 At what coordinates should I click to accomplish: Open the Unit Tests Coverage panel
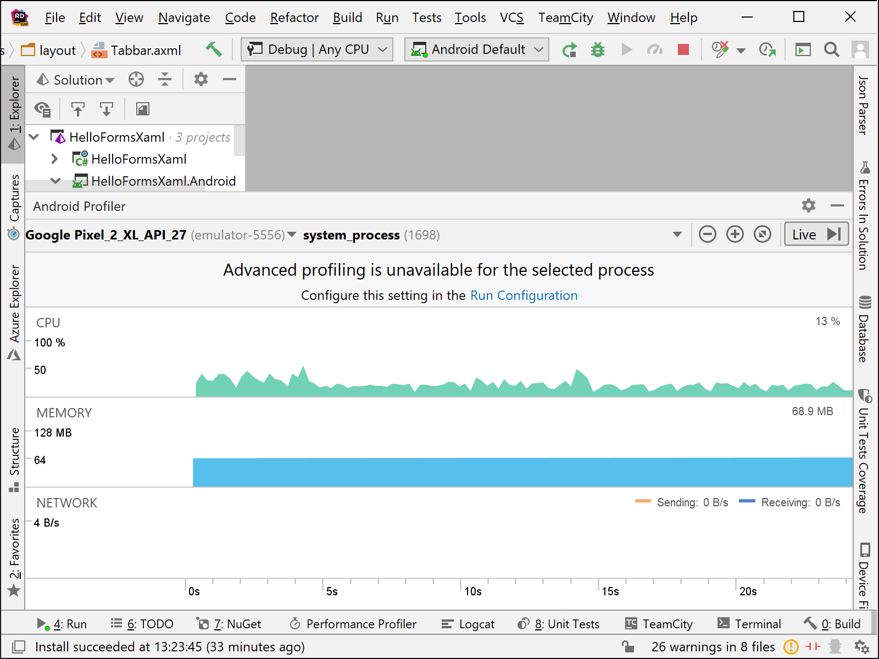point(864,452)
